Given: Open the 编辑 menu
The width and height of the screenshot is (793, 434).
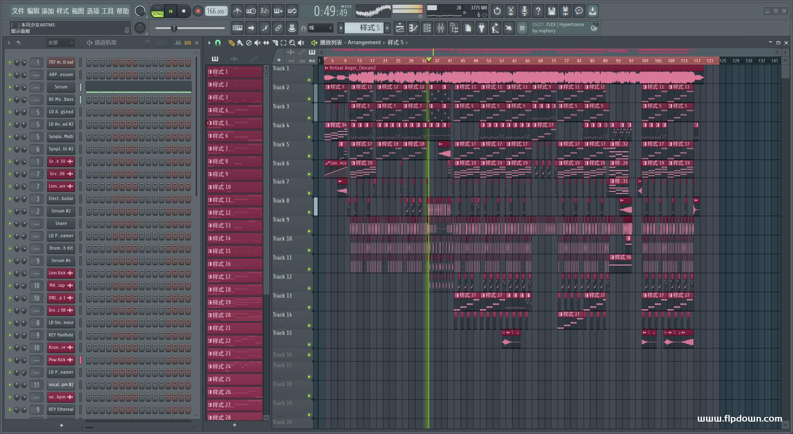Looking at the screenshot, I should pyautogui.click(x=33, y=11).
